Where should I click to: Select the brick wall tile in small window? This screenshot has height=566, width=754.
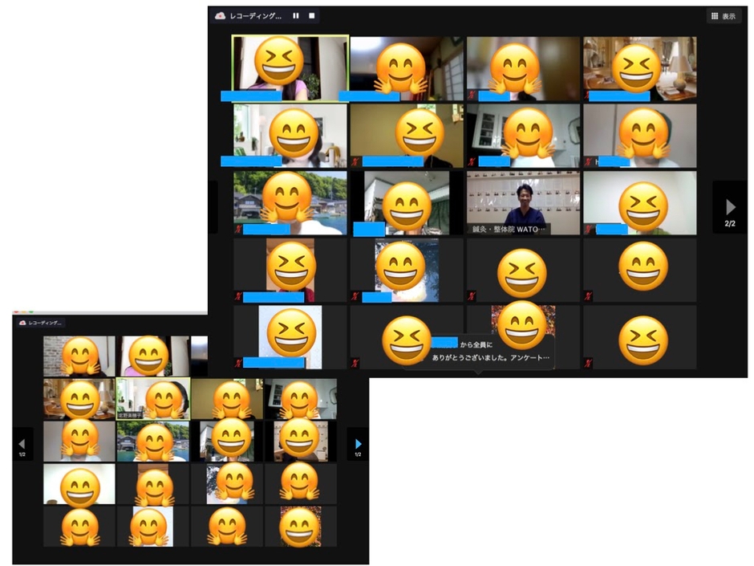point(79,356)
